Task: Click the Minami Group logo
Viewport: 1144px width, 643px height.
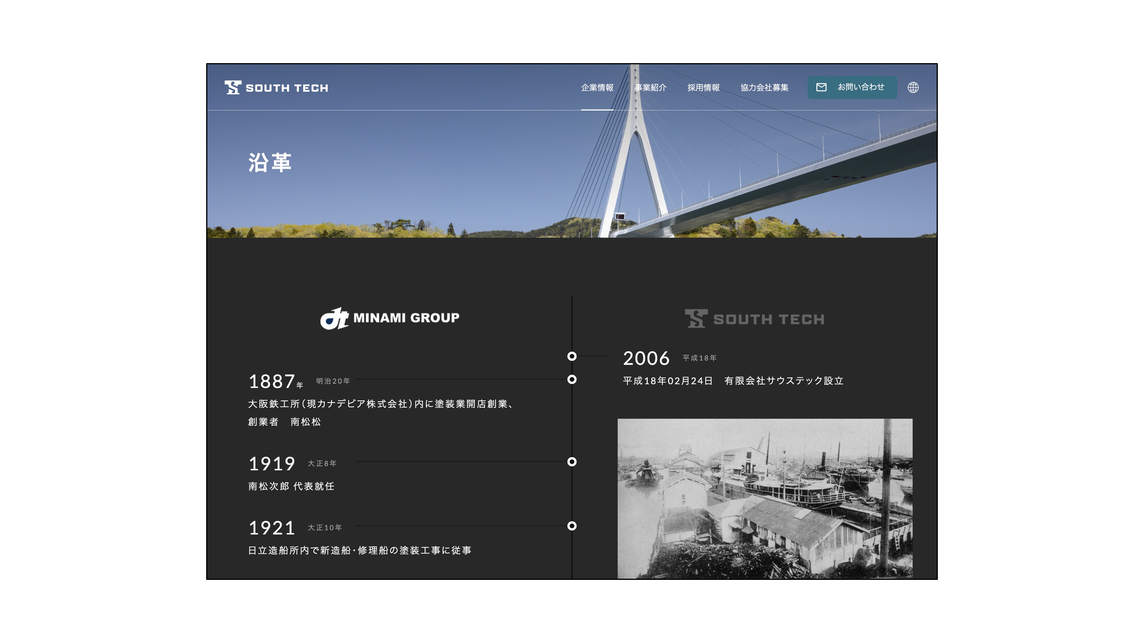Action: click(x=390, y=318)
